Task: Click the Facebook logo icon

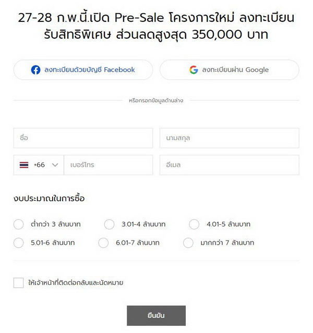Action: coord(35,70)
